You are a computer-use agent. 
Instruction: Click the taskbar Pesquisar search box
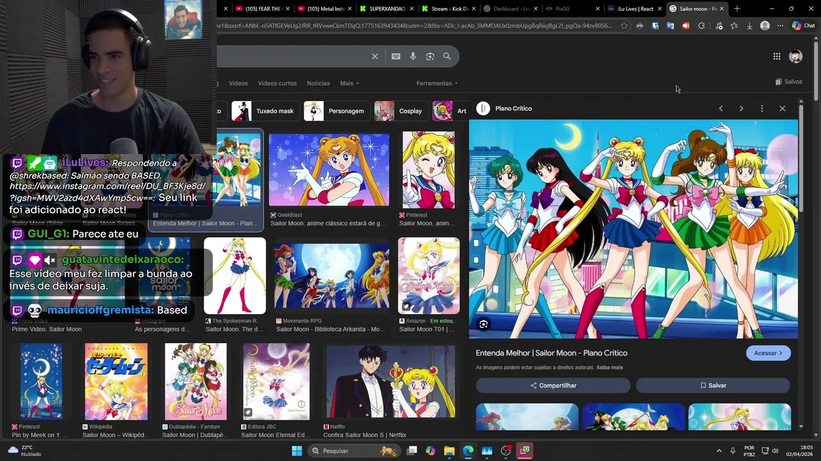353,451
